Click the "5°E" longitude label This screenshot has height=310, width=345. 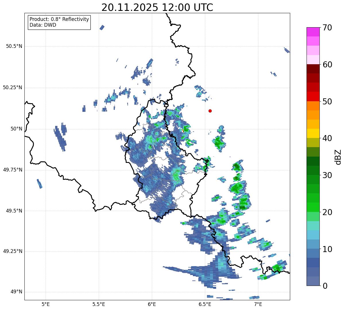(46, 304)
